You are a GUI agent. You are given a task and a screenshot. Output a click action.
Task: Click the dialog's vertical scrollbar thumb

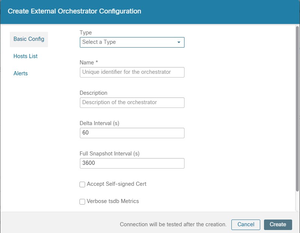pos(297,109)
